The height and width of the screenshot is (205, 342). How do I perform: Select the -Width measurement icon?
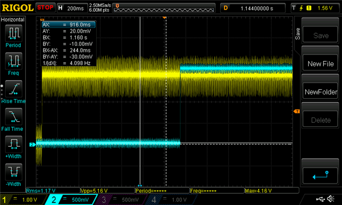coord(13,172)
